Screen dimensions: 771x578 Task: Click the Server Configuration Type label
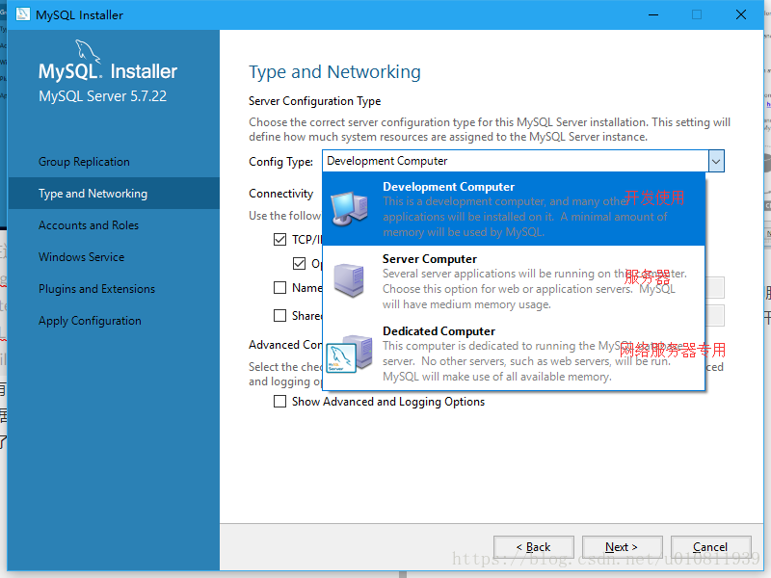tap(315, 101)
